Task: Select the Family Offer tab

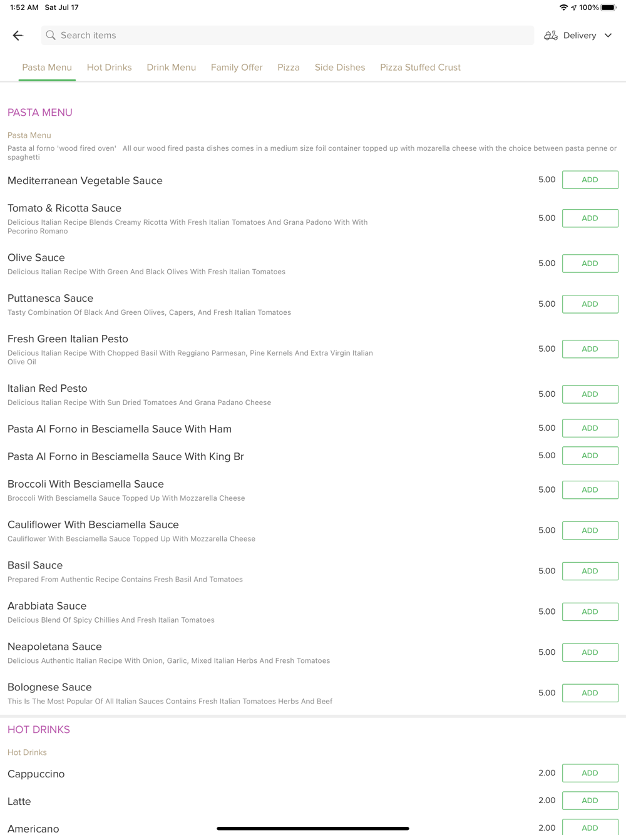Action: pos(237,68)
